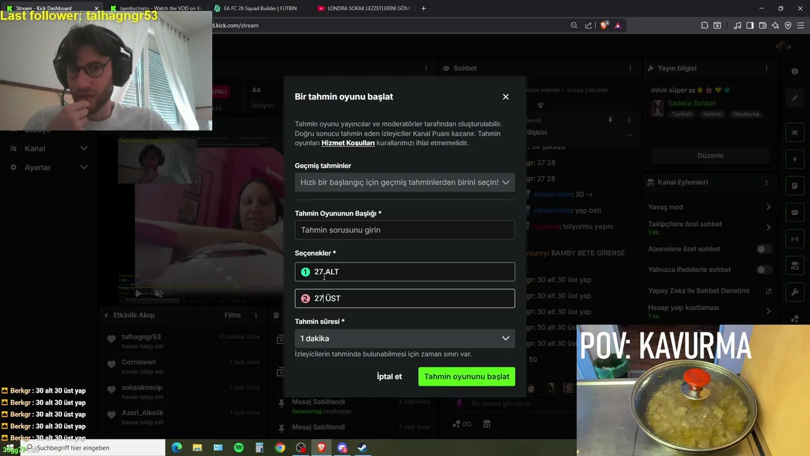Image resolution: width=810 pixels, height=456 pixels.
Task: Open Google Chrome from the taskbar
Action: point(280,448)
